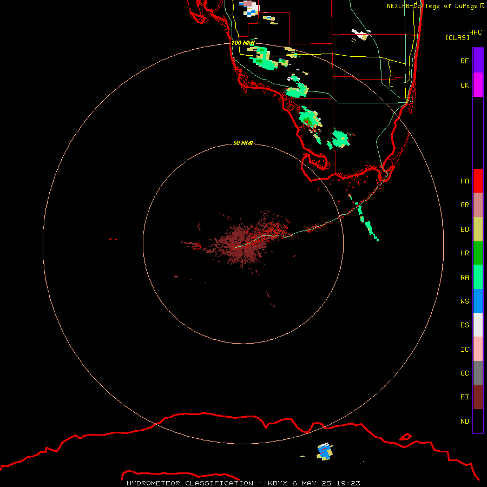Click the HR legend label

465,253
